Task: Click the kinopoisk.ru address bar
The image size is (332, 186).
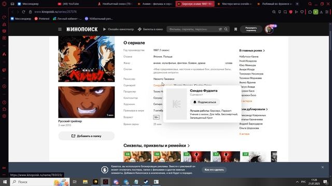Action: click(56, 12)
